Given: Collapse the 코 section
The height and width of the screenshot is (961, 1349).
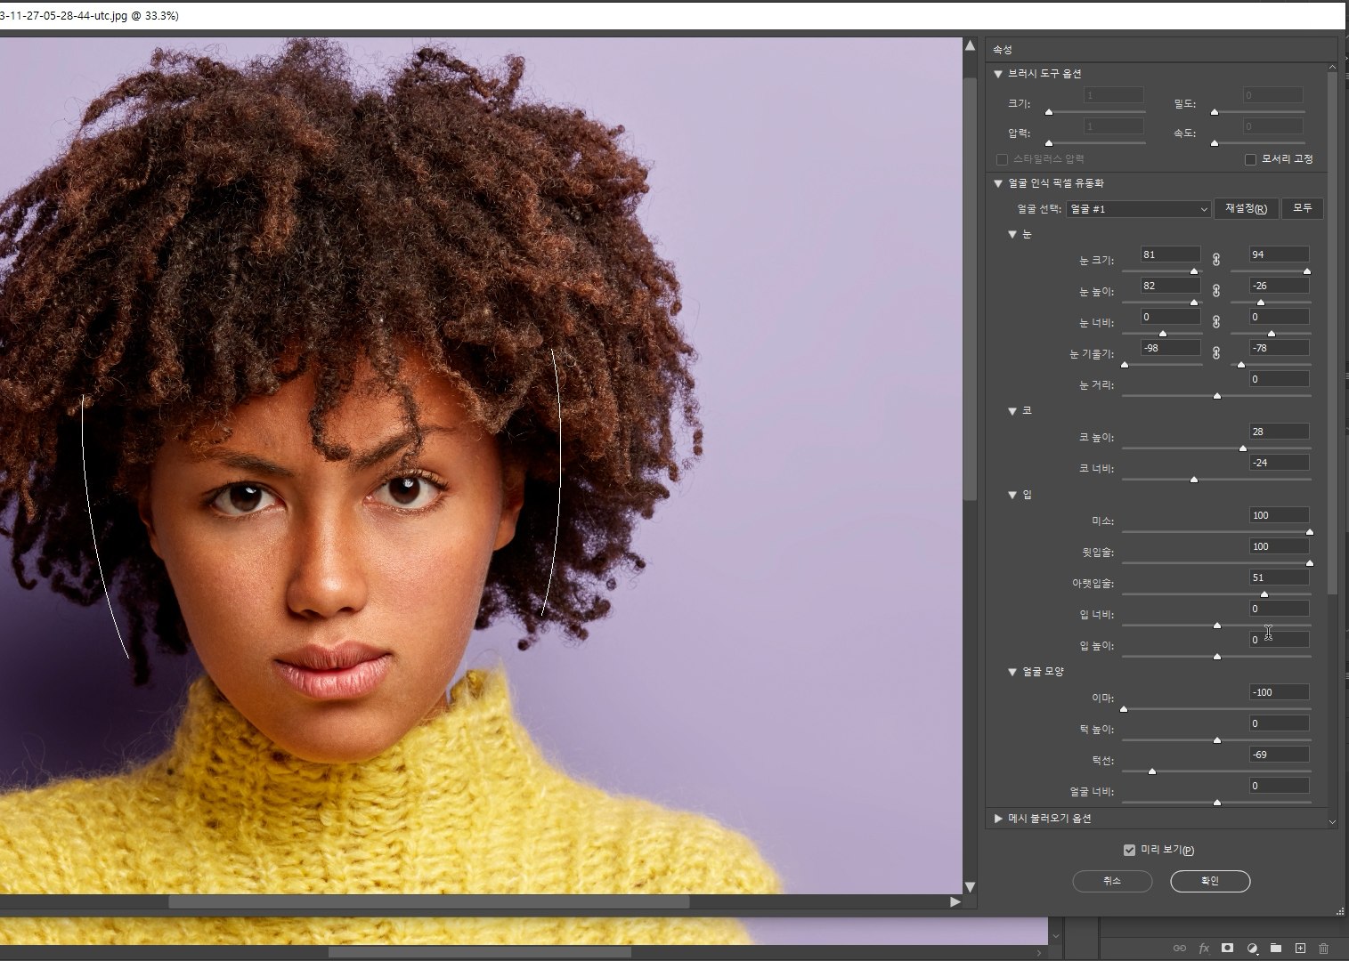Looking at the screenshot, I should pos(1012,411).
